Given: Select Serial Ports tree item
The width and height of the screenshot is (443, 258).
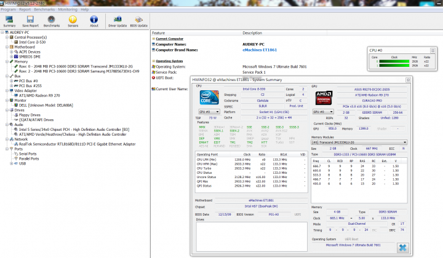Looking at the screenshot, I should 28,154.
